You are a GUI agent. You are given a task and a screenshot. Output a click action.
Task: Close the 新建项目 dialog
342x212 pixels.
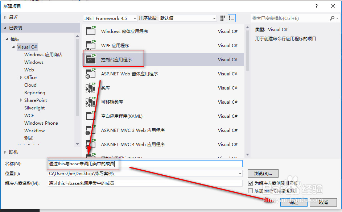(x=333, y=6)
